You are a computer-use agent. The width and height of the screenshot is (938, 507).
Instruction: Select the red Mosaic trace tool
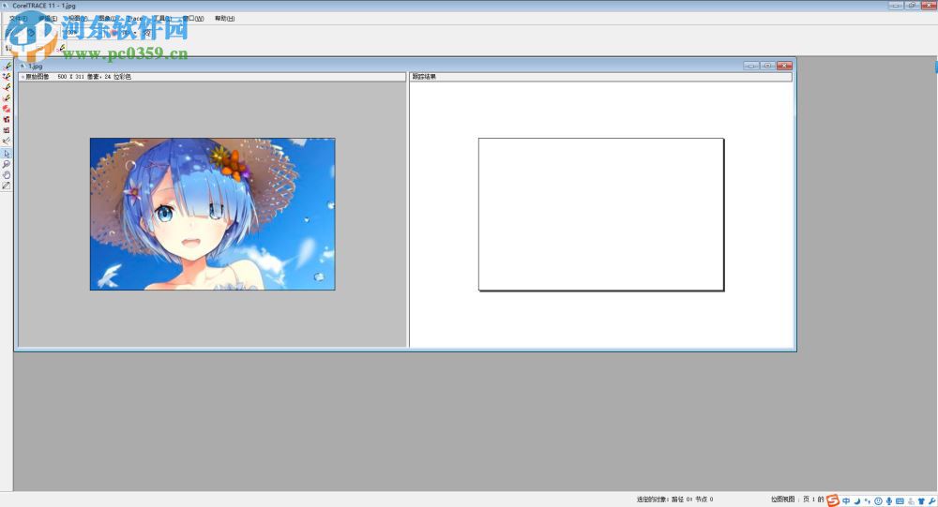click(x=7, y=108)
